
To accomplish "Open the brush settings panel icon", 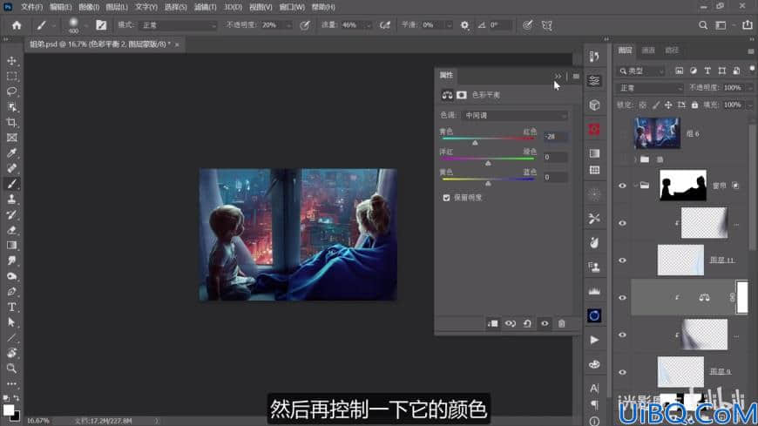I will [x=101, y=25].
